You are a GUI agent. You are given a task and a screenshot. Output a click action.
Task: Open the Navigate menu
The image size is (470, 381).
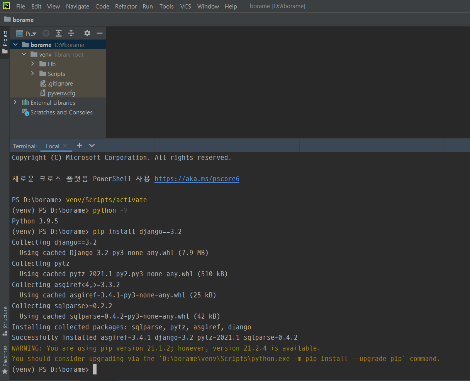[77, 7]
